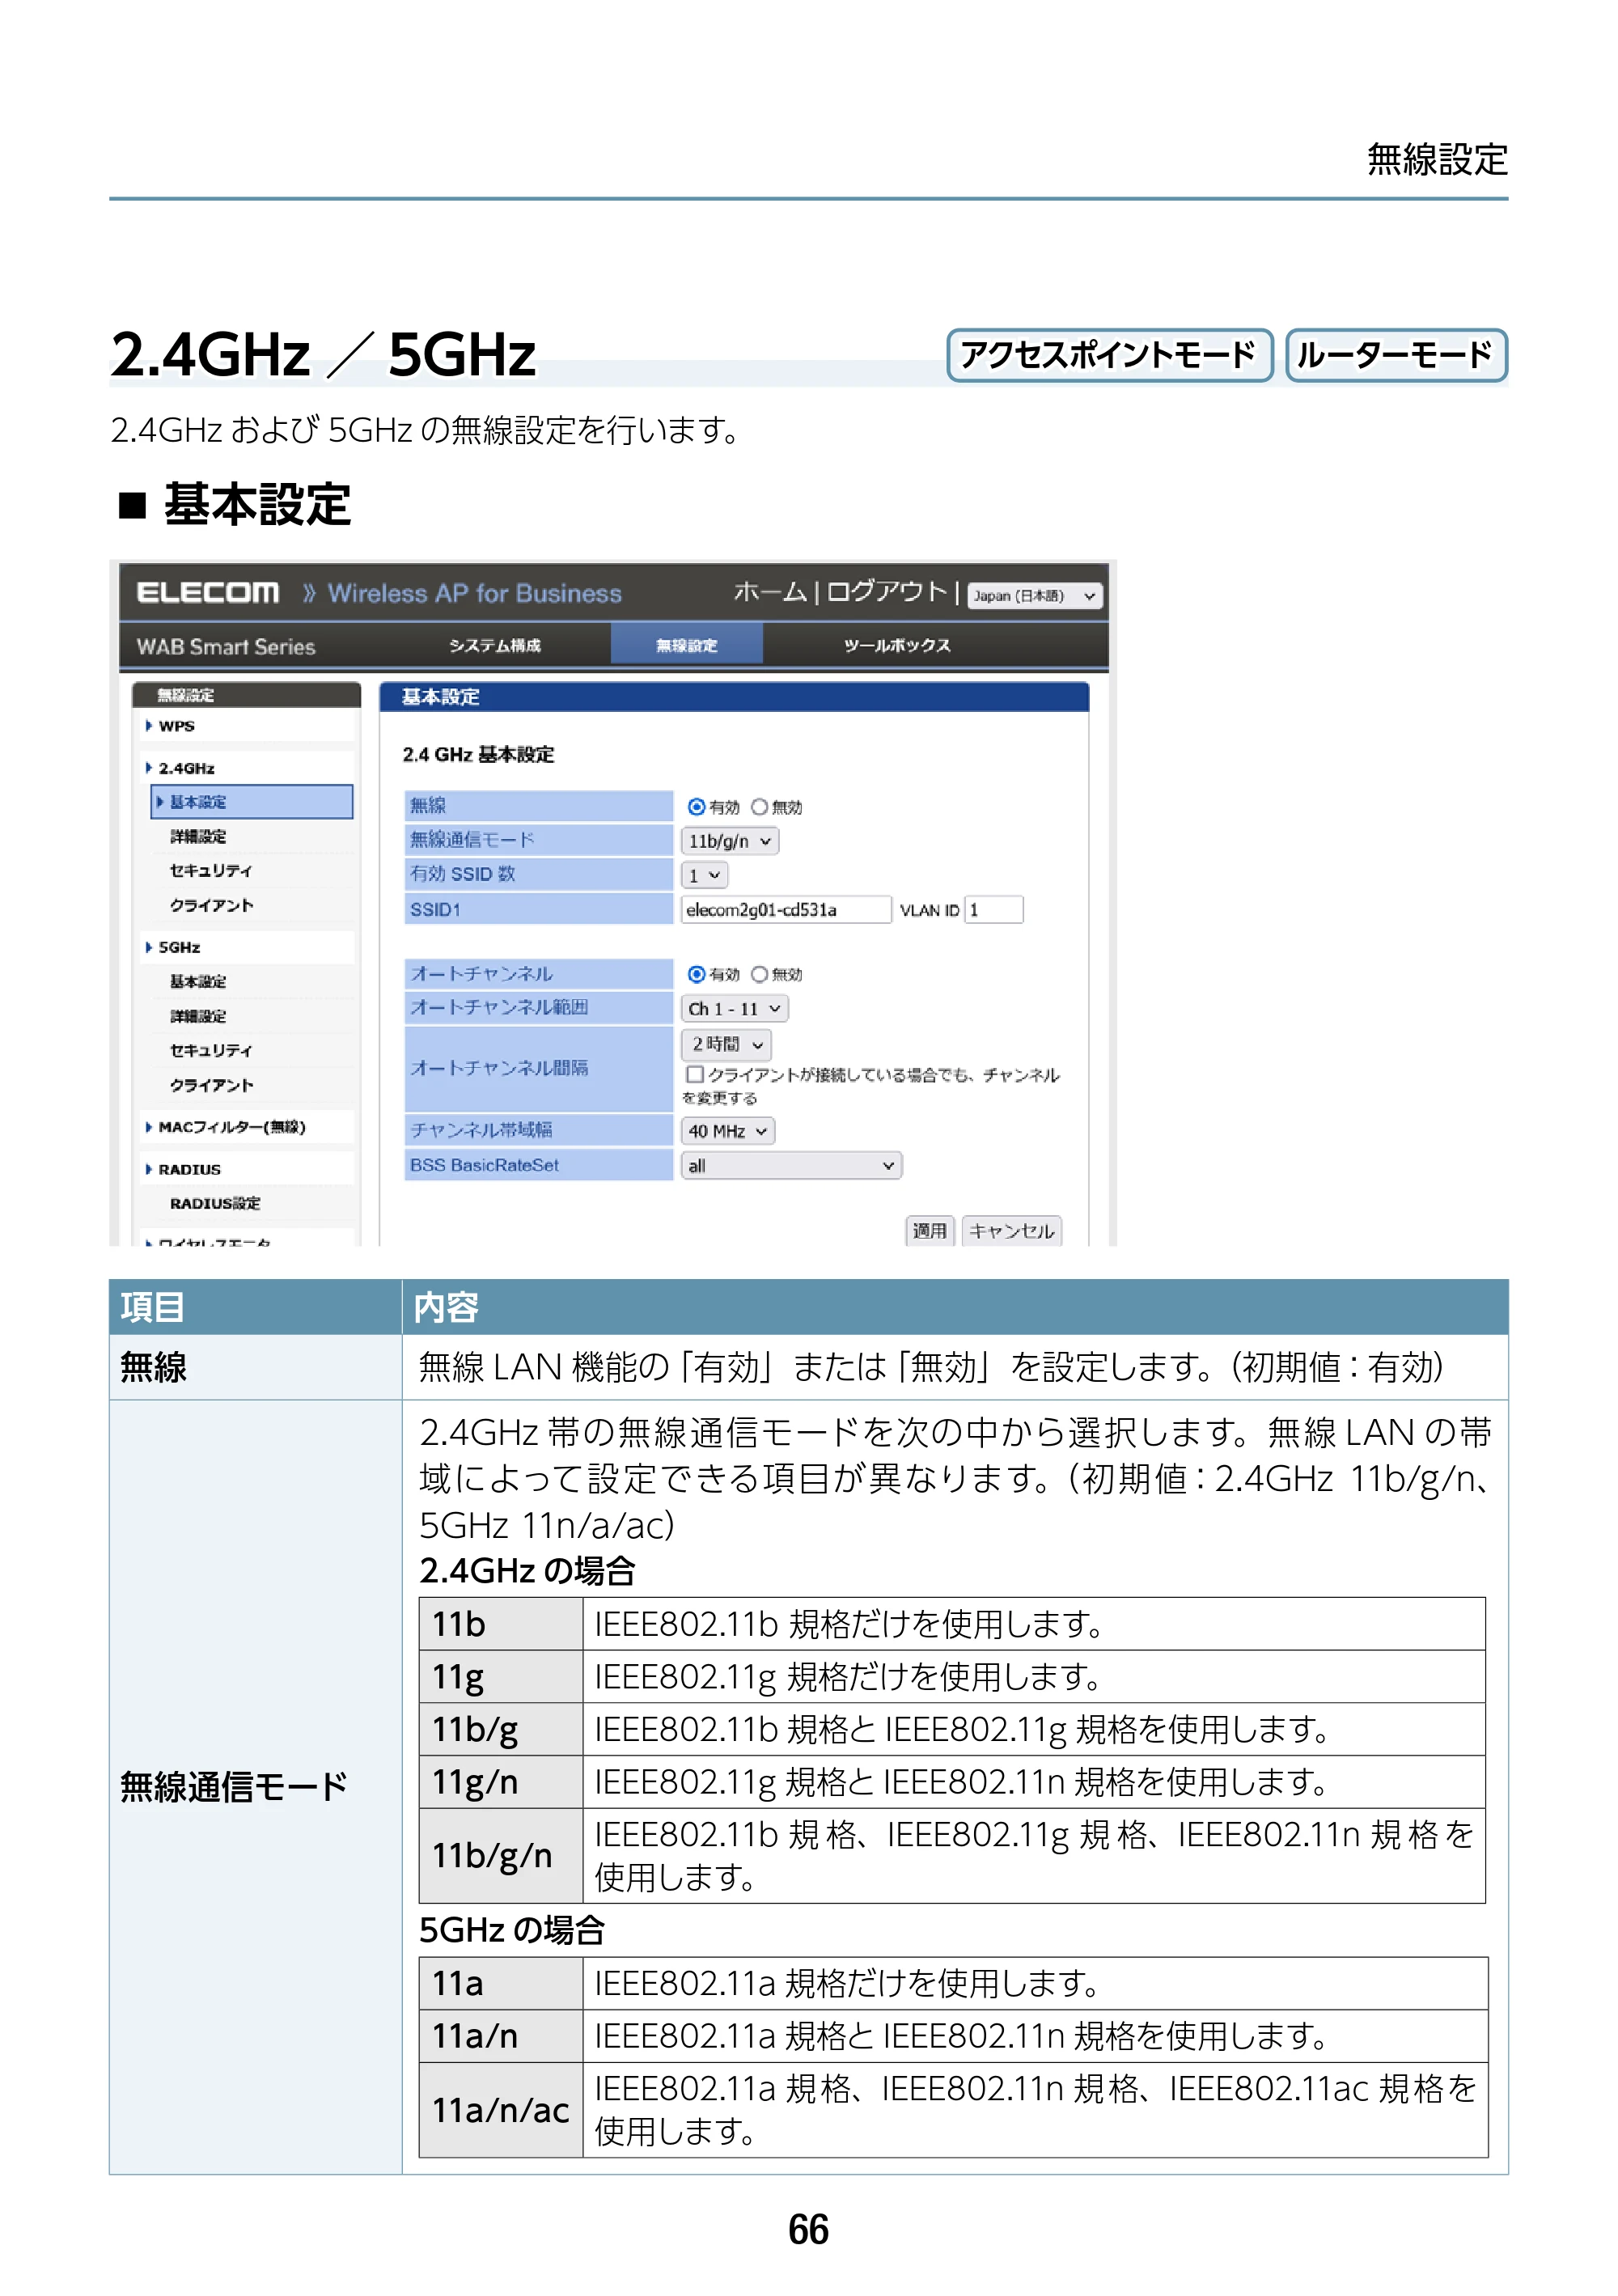Open the オートチャンネル間隔 2時間 dropdown
Screen dimensions: 1618x2296
pyautogui.click(x=727, y=1044)
